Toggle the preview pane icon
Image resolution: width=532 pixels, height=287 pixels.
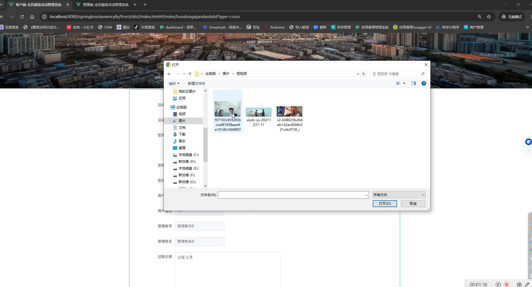[414, 83]
